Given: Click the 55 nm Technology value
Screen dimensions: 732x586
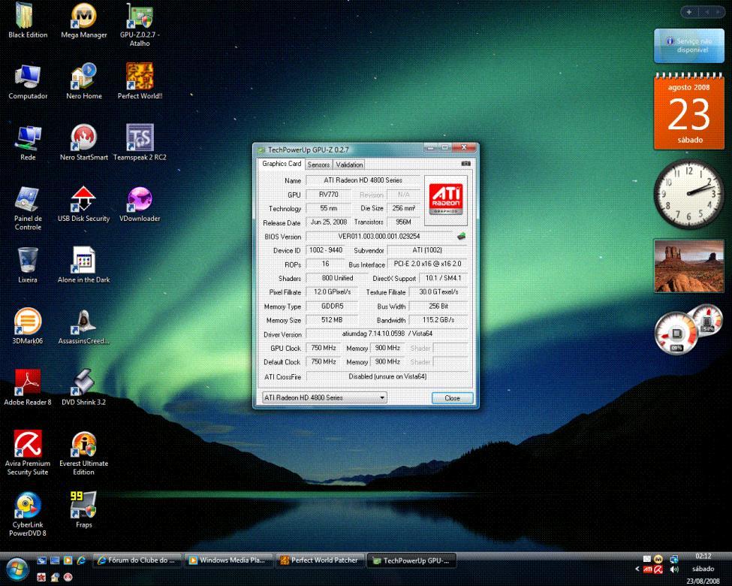Looking at the screenshot, I should (329, 208).
